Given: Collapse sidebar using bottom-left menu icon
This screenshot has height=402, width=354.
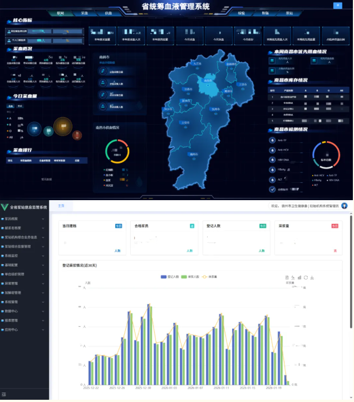Looking at the screenshot, I should click(5, 395).
